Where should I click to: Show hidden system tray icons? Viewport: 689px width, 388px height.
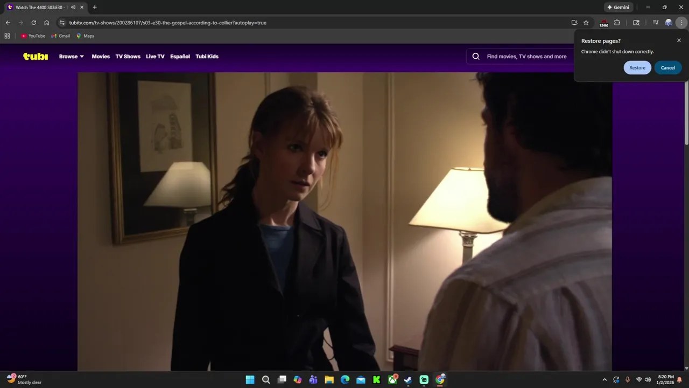[604, 379]
